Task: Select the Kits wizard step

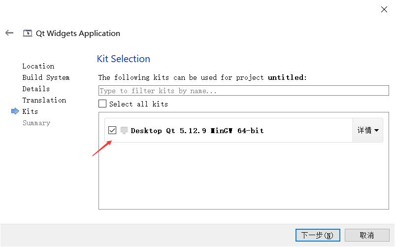Action: click(30, 111)
